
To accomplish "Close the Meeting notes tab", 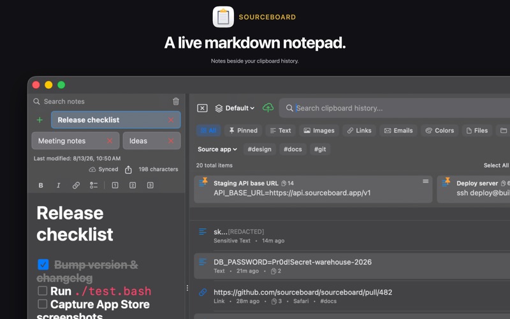I will click(110, 141).
